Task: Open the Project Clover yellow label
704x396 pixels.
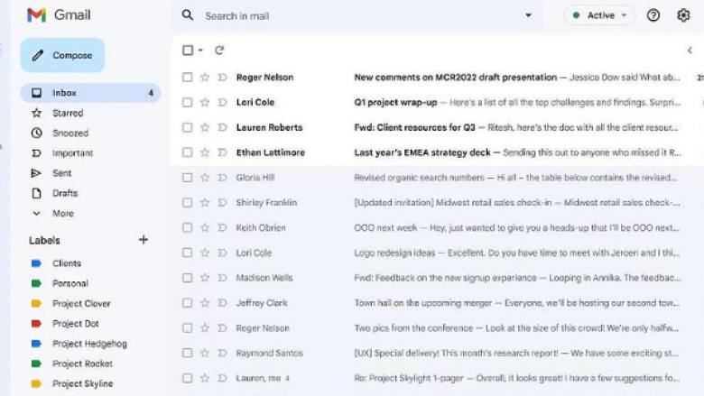Action: [81, 304]
